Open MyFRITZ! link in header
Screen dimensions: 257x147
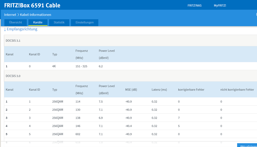[x=220, y=6]
